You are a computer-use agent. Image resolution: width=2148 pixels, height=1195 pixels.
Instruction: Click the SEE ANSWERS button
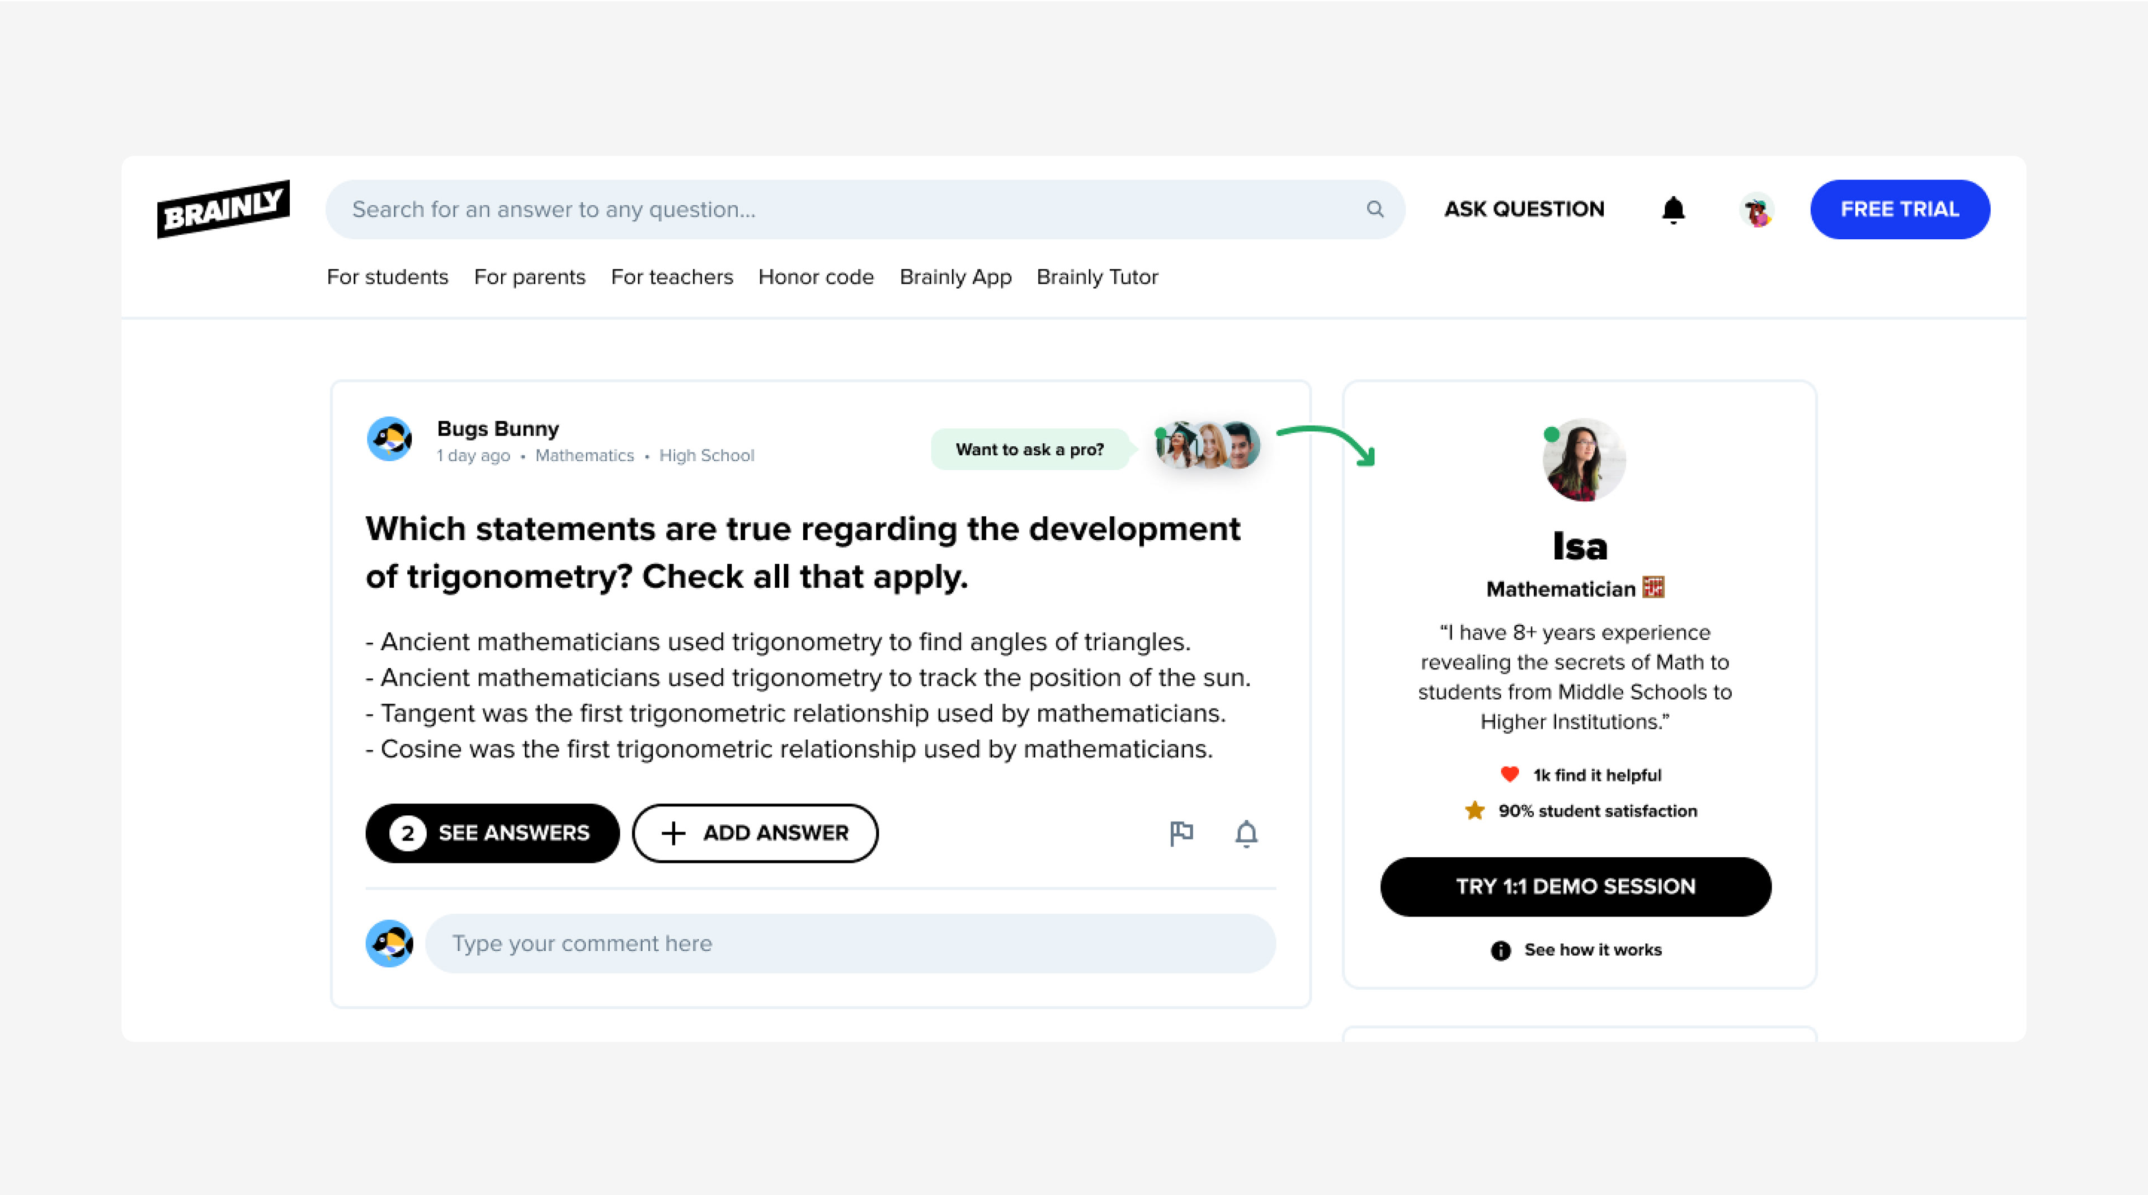492,833
